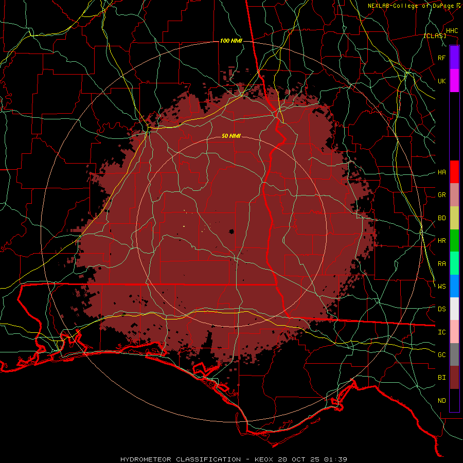This screenshot has height=463, width=463.
Task: Click the dusty pink GR legend swatch
Action: [454, 194]
